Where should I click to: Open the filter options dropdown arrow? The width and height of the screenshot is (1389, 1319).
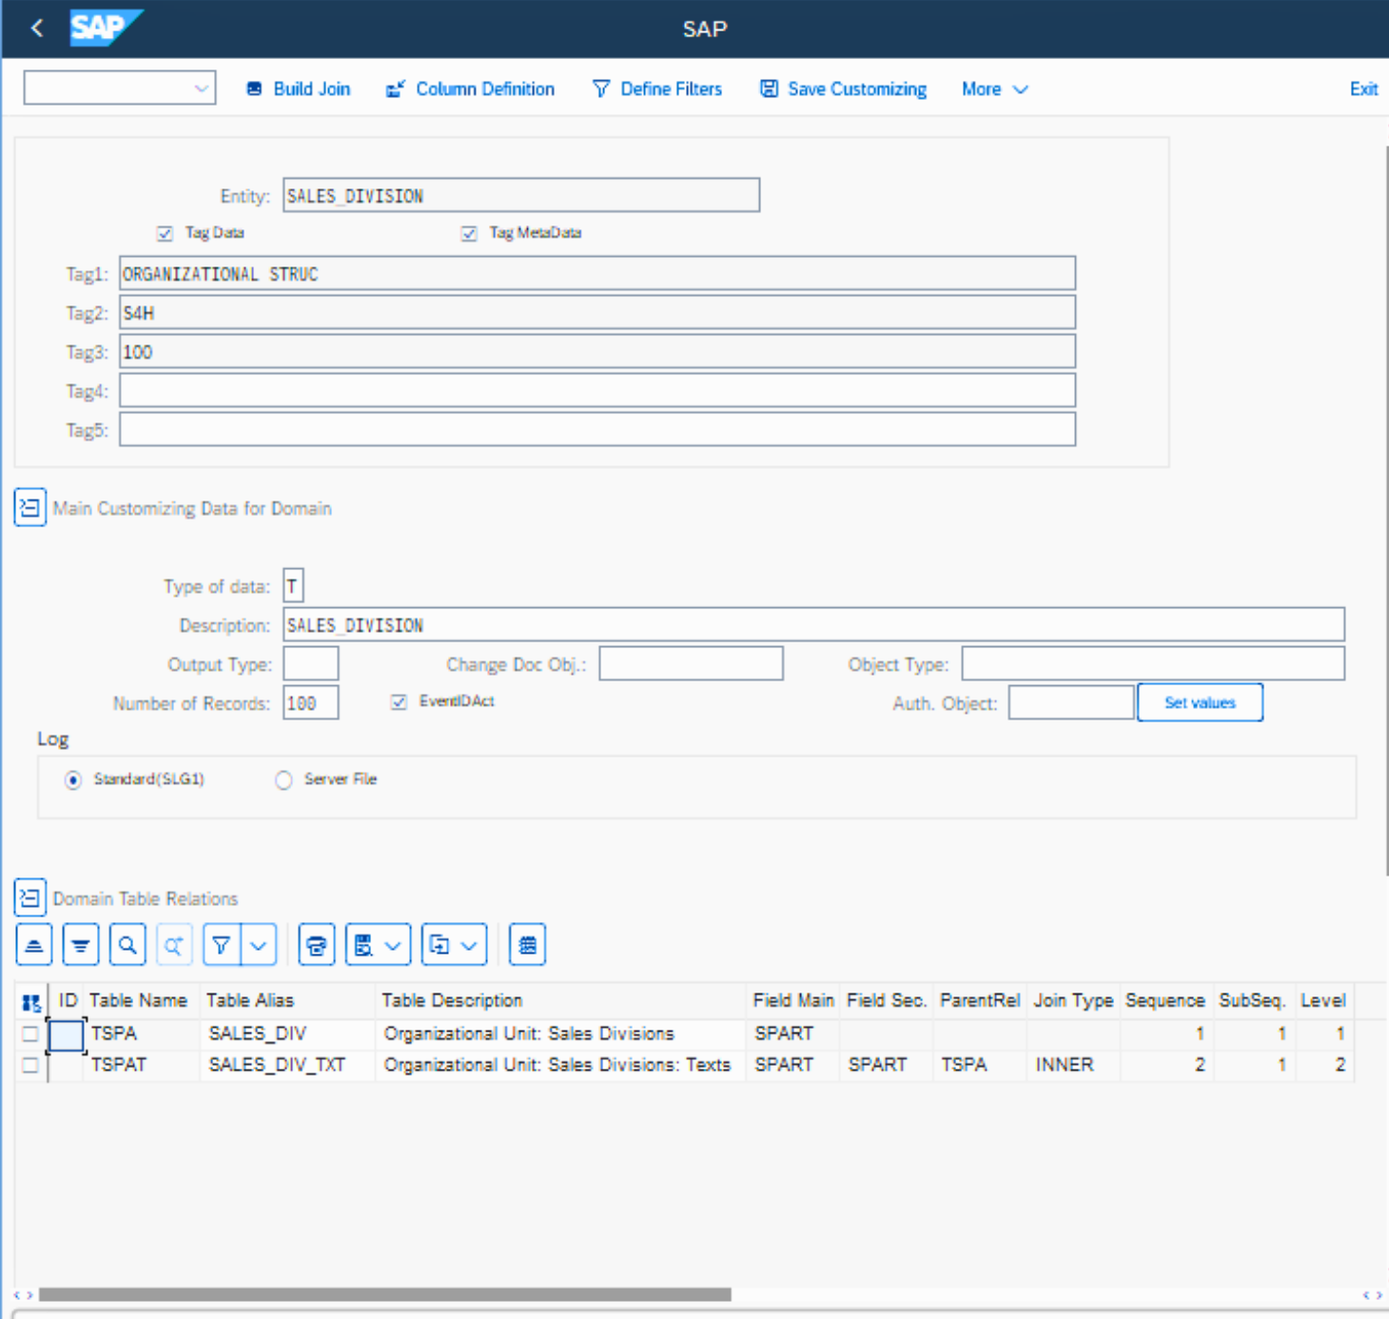(x=259, y=945)
